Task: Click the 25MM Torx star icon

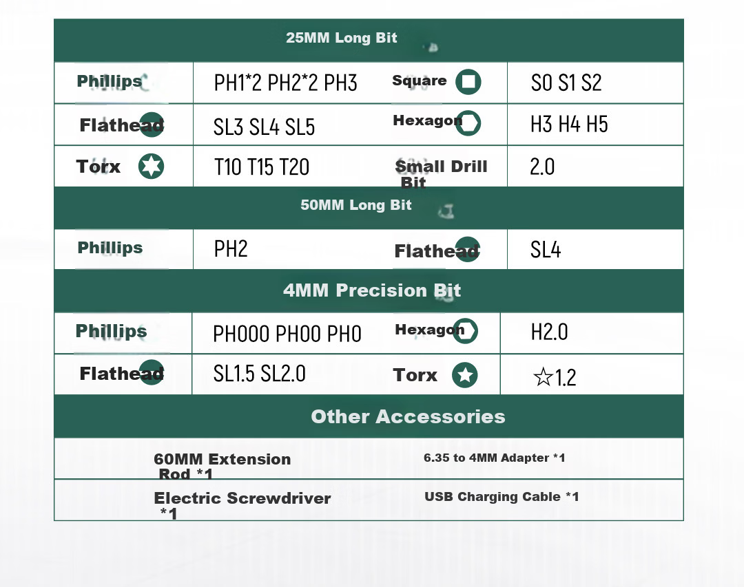Action: click(152, 167)
